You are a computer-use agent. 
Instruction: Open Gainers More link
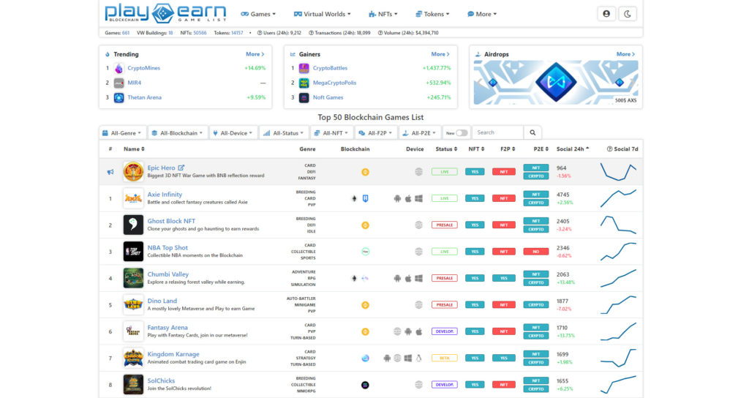click(440, 54)
